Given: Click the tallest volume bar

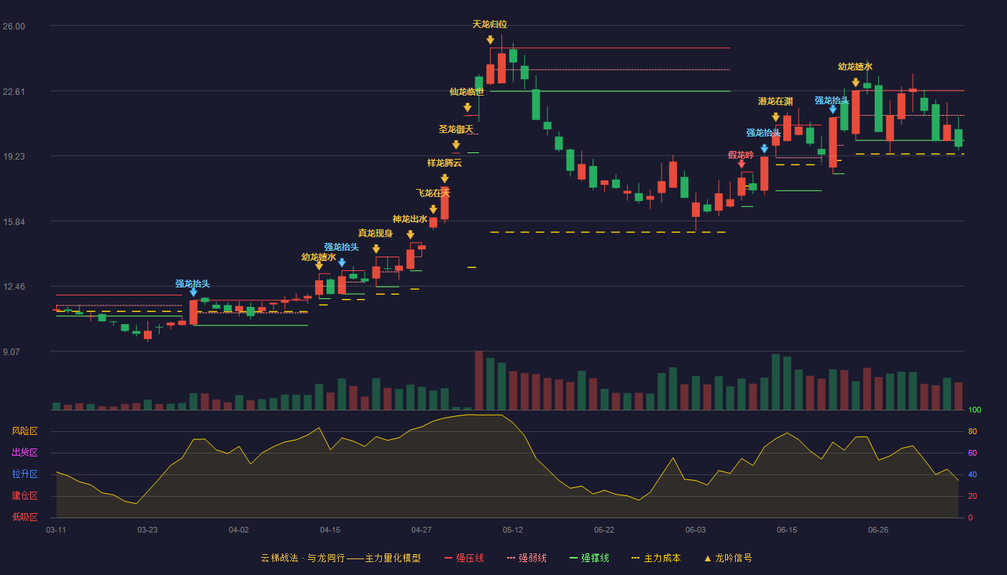Looking at the screenshot, I should pos(478,380).
